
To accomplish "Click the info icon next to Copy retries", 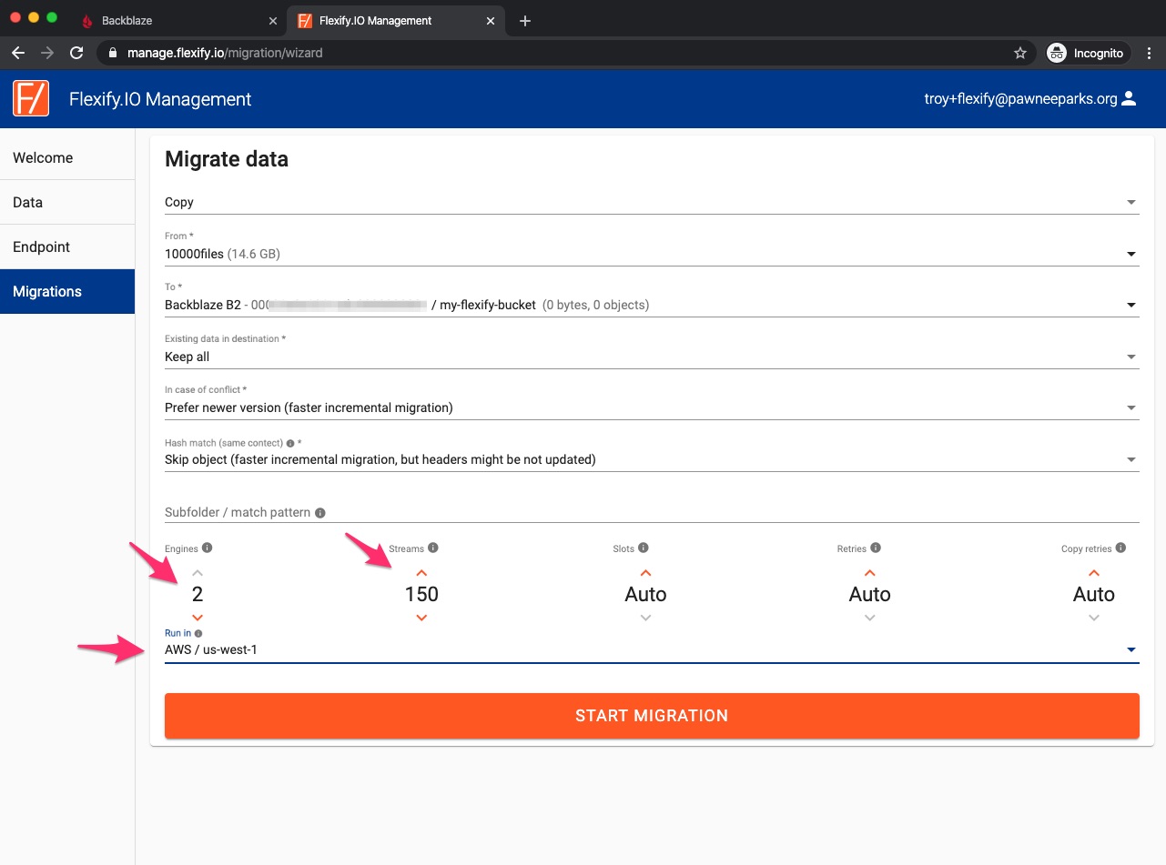I will pyautogui.click(x=1120, y=548).
